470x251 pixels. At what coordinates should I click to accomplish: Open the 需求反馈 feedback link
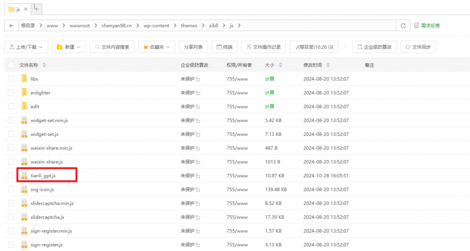click(427, 25)
